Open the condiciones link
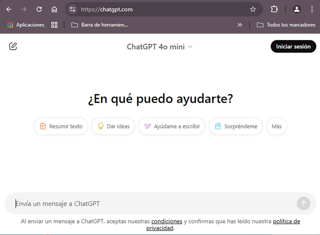Screen dimensions: 320x235 (x=167, y=221)
